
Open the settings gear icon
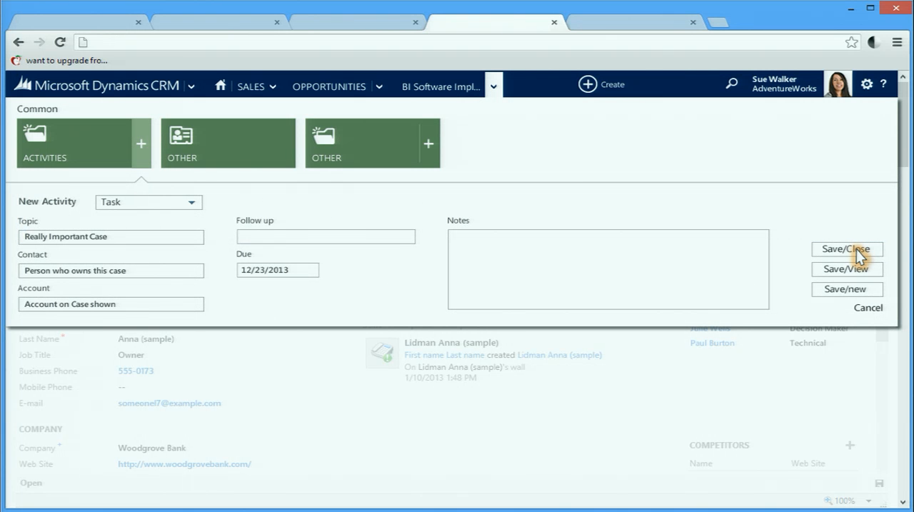(866, 84)
